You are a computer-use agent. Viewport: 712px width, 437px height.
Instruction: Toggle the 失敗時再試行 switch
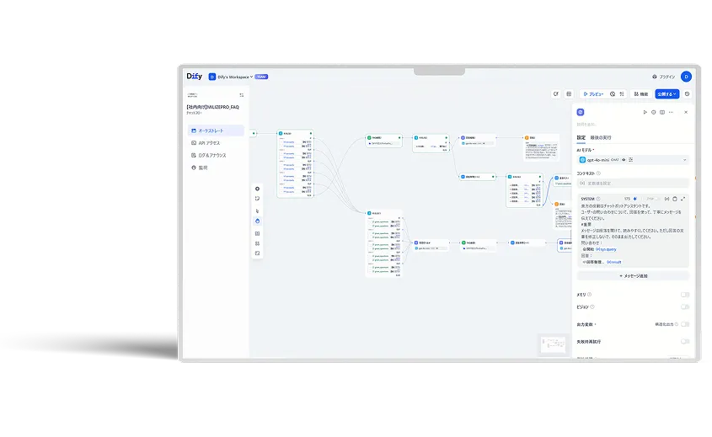[x=684, y=342]
